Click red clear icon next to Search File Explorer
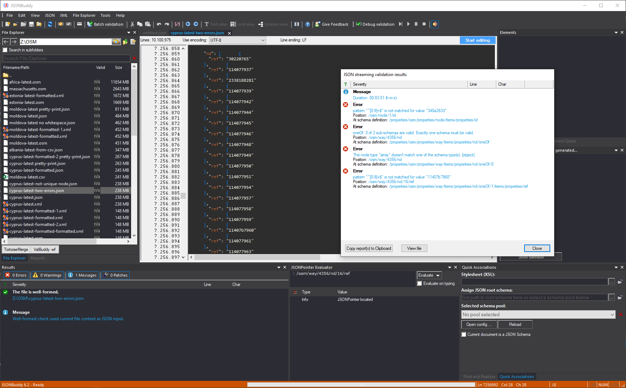This screenshot has height=388, width=626. click(134, 58)
